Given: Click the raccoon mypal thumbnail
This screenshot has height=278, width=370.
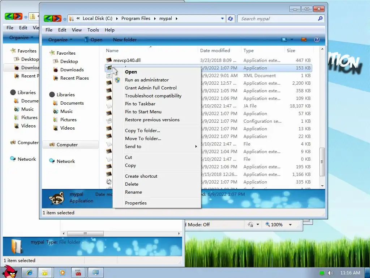Looking at the screenshot, I should click(x=57, y=198).
